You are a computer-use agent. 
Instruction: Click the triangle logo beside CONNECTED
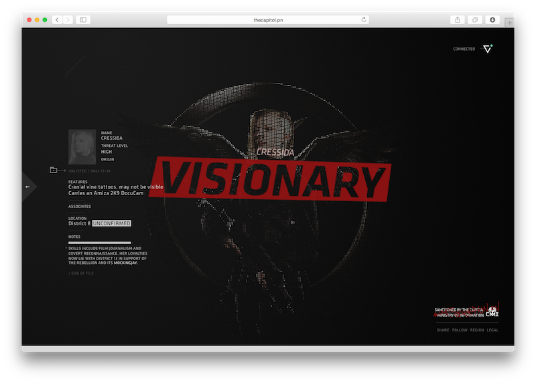[488, 49]
